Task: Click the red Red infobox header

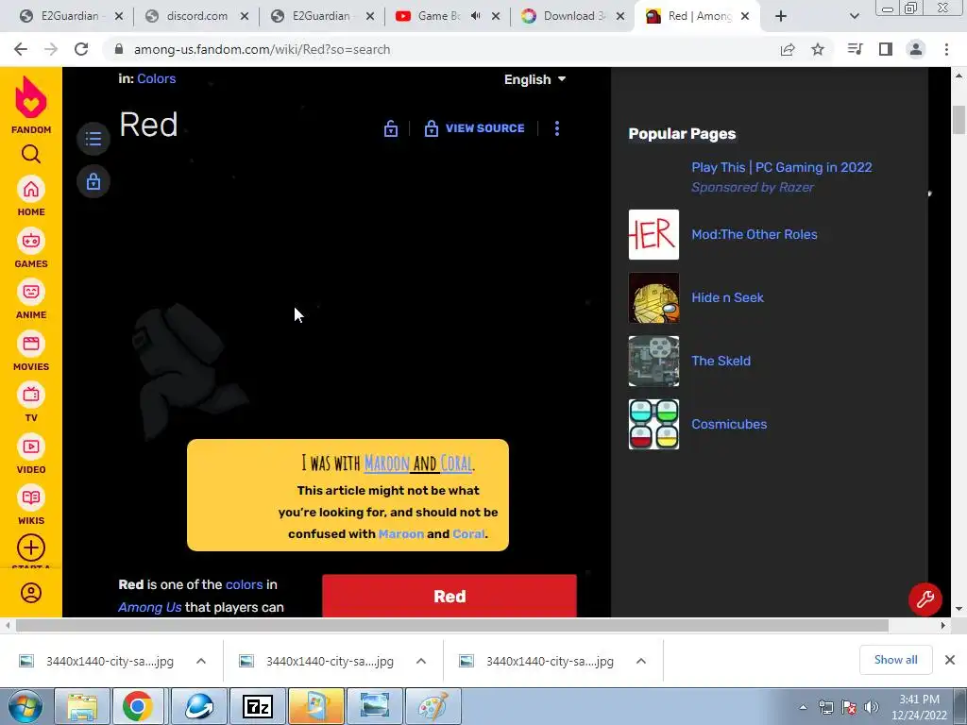Action: [449, 596]
